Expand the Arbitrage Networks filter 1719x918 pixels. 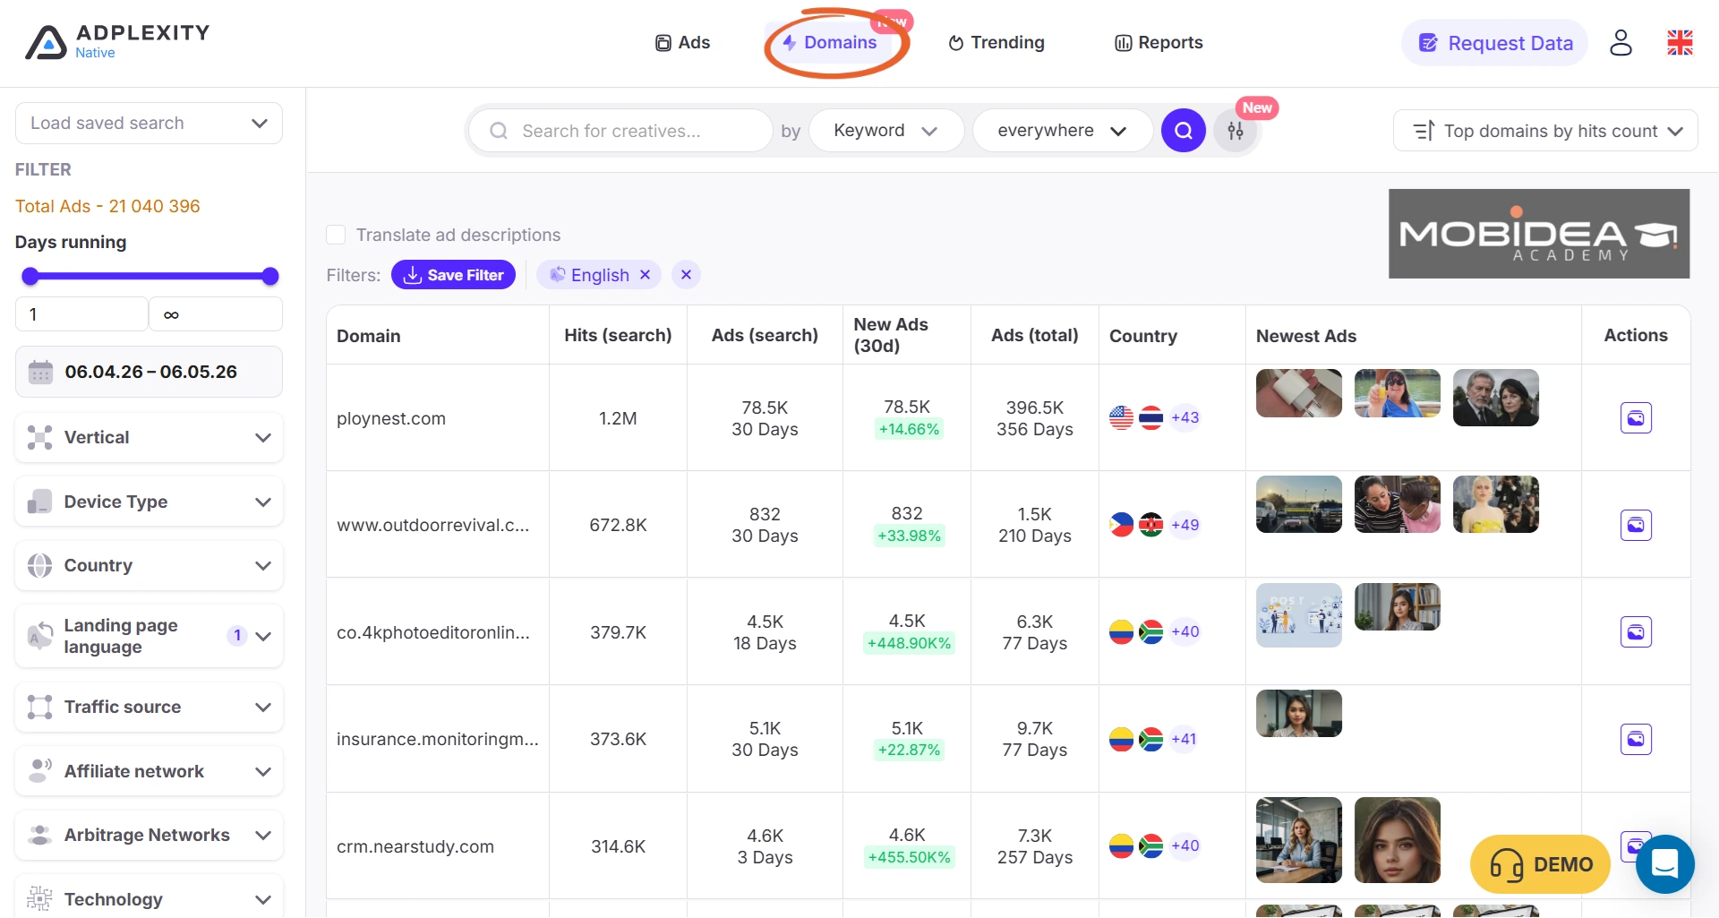[149, 835]
